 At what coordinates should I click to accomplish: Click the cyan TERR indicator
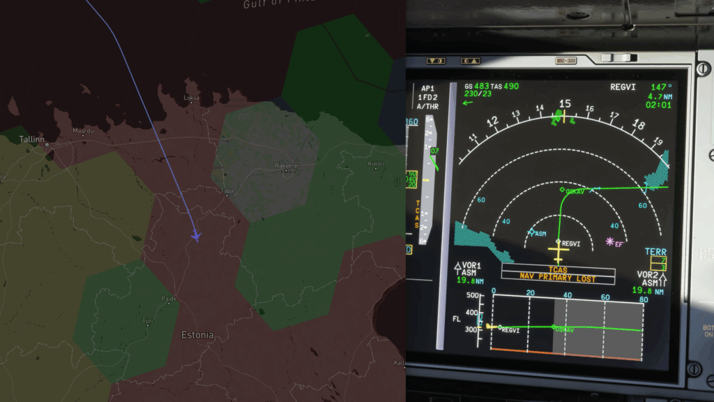655,251
